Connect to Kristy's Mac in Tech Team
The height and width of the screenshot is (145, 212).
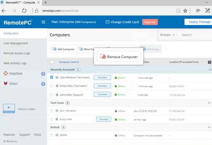[104, 119]
